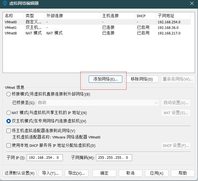This screenshot has height=181, width=198.
Task: Click the 子网地址 column header
Action: [x=173, y=16]
